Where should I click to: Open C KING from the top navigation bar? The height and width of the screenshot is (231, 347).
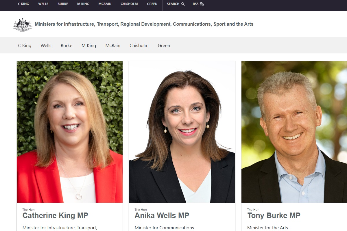(23, 4)
